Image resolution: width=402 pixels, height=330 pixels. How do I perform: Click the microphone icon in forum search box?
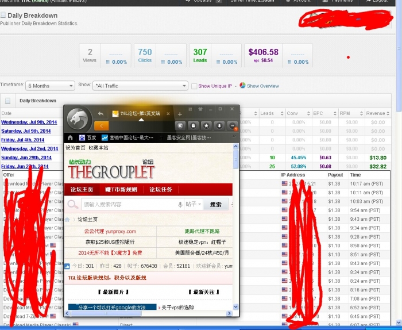click(180, 204)
